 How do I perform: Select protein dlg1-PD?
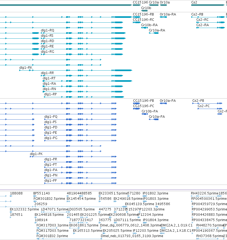coord(51,127)
